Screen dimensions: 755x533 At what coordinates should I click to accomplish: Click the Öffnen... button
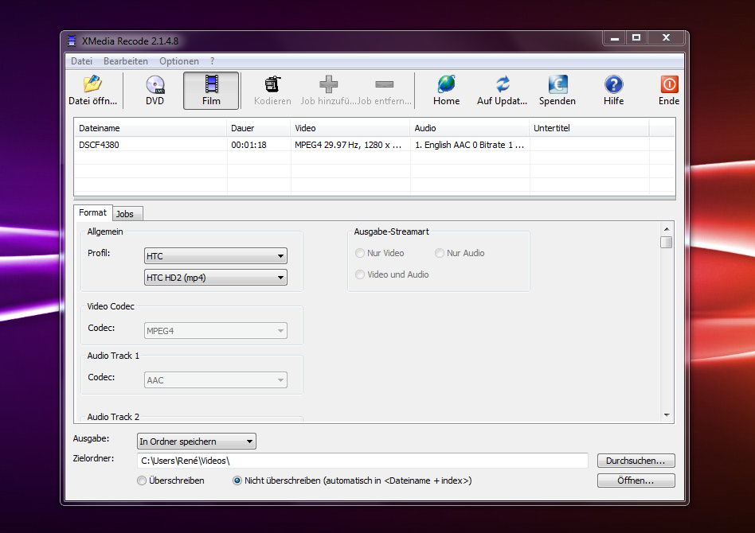636,480
